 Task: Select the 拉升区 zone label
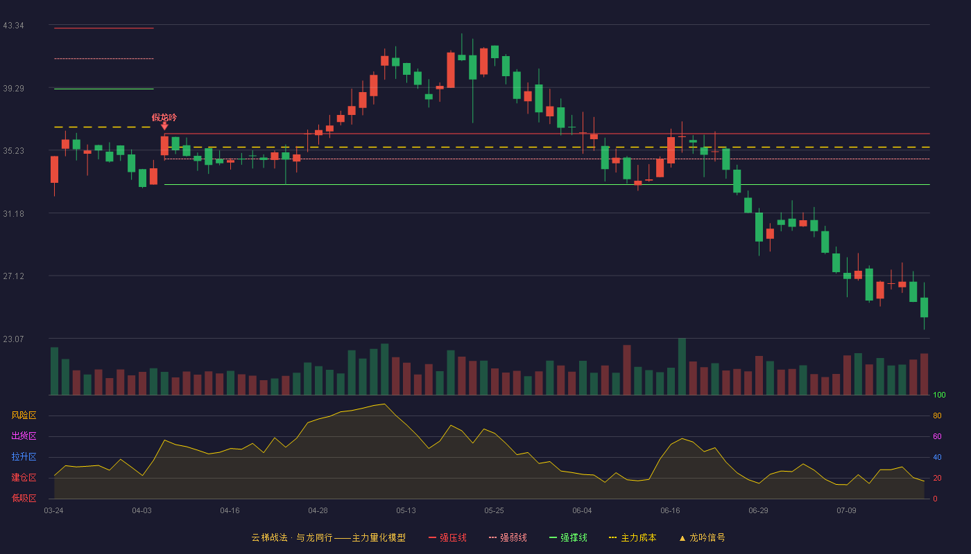pyautogui.click(x=24, y=457)
